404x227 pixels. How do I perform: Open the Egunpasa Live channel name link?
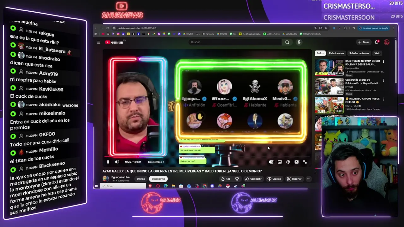tap(121, 178)
